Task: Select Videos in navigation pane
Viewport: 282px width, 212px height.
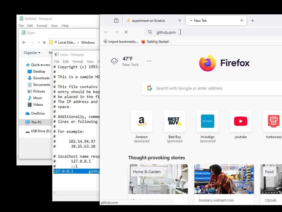Action: point(35,105)
